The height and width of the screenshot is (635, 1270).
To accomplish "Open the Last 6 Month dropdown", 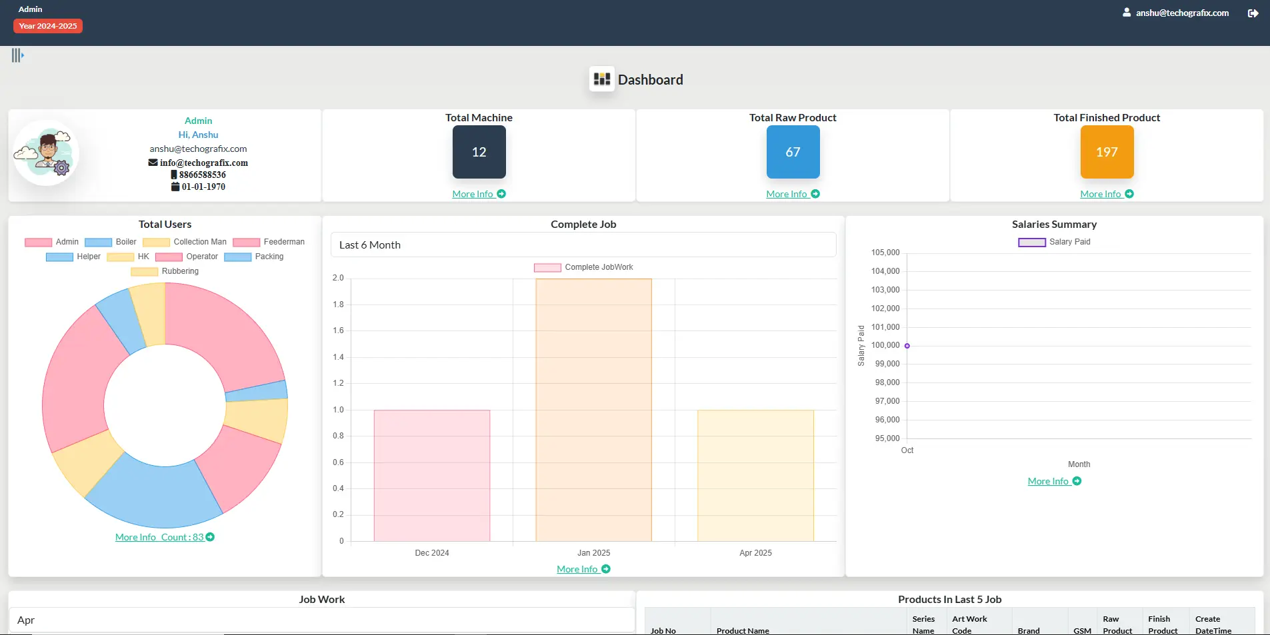I will 583,245.
